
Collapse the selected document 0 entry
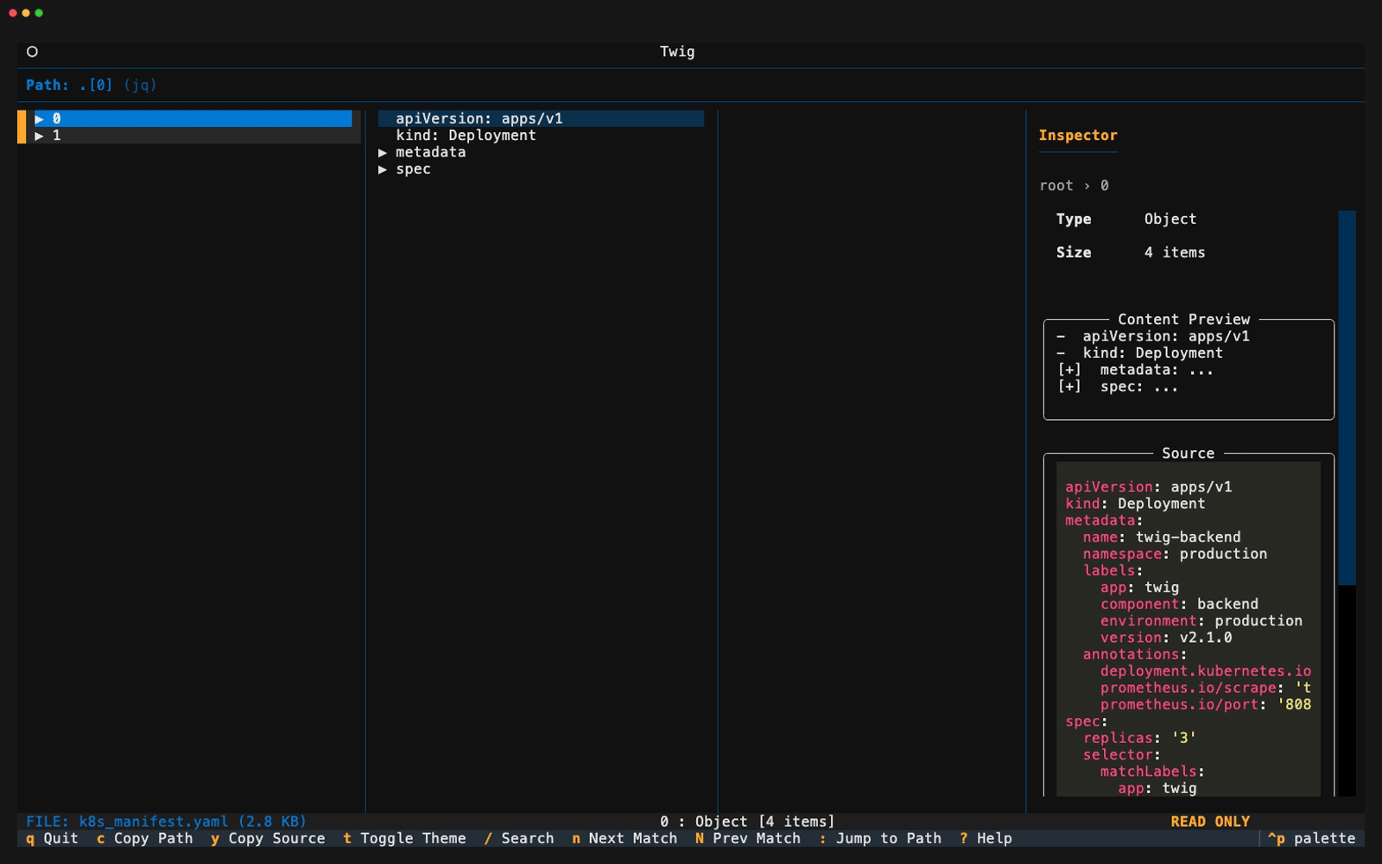click(x=40, y=118)
